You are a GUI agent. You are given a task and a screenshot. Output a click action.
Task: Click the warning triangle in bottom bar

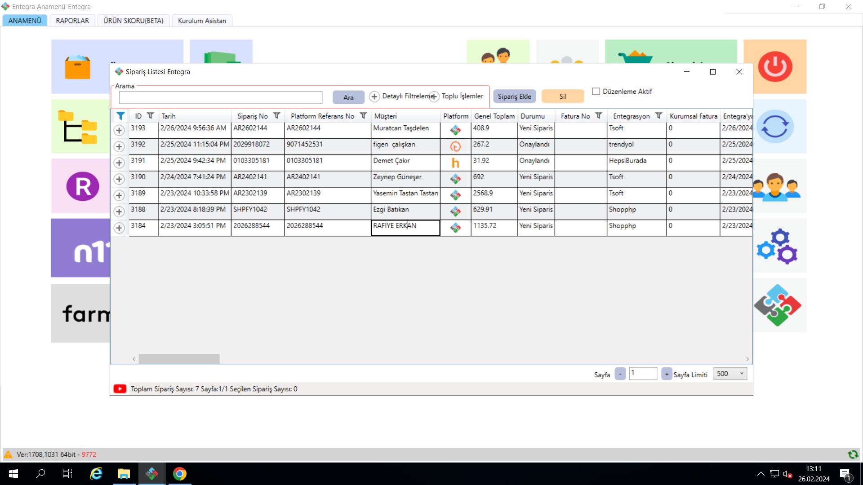tap(8, 454)
